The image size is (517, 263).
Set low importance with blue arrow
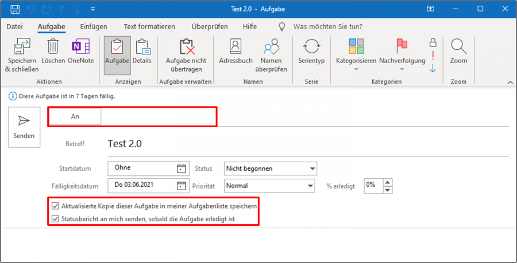(433, 68)
